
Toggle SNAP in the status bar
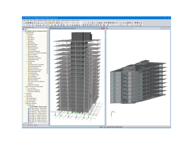click(101, 127)
